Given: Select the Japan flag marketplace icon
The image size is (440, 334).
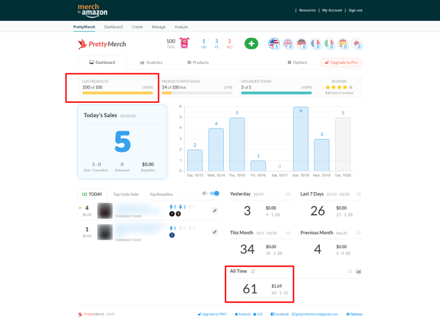Looking at the screenshot, I should 357,43.
